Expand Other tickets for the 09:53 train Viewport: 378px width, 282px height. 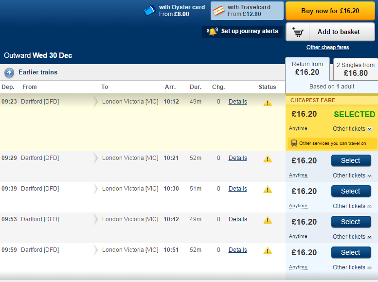pyautogui.click(x=352, y=237)
